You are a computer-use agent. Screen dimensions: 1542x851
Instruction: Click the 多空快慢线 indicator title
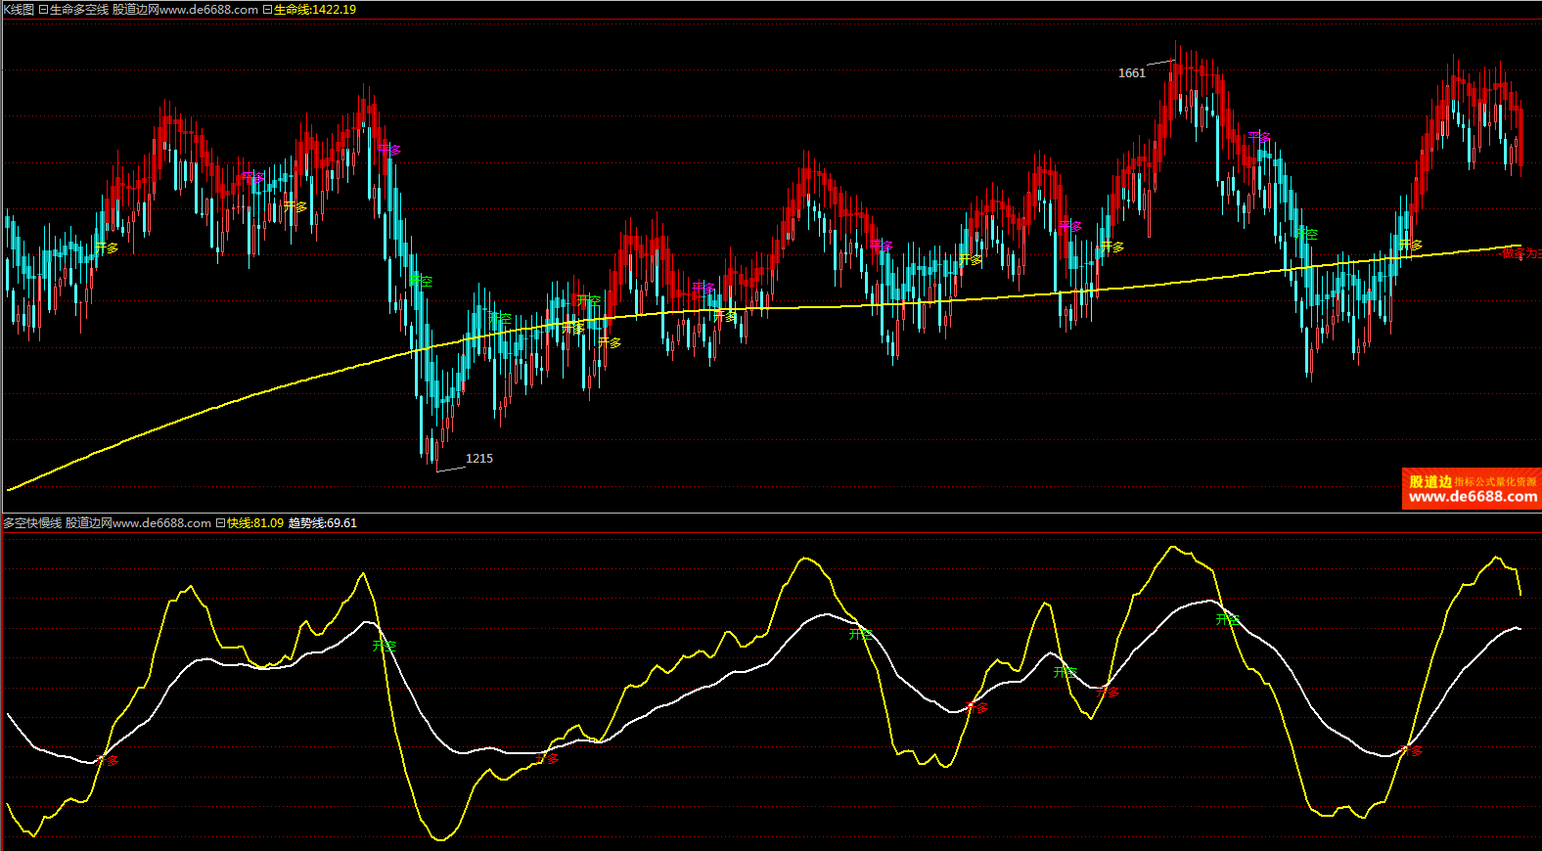pos(32,523)
